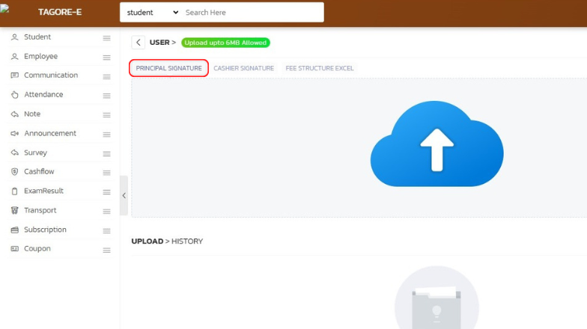The width and height of the screenshot is (587, 329).
Task: Switch to the Fee Structure Excel tab
Action: point(320,68)
